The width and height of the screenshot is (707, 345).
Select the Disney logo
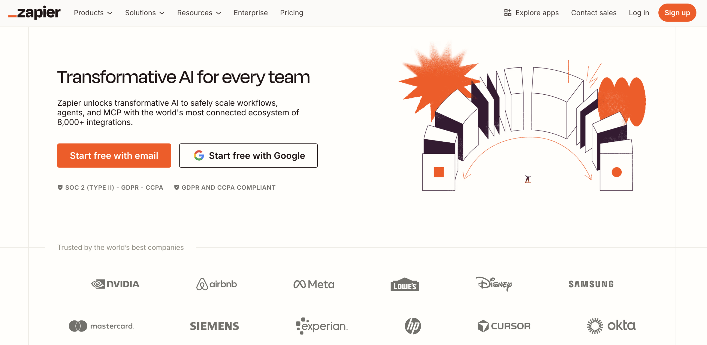pyautogui.click(x=494, y=284)
